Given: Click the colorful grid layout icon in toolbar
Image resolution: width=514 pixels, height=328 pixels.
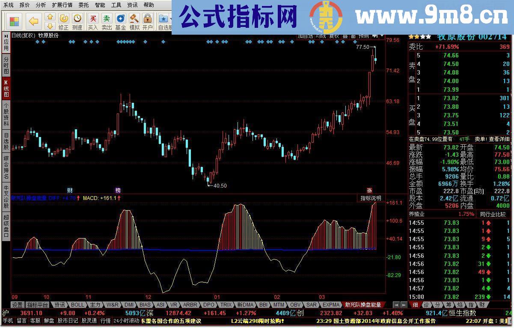Looking at the screenshot, I should point(14,21).
